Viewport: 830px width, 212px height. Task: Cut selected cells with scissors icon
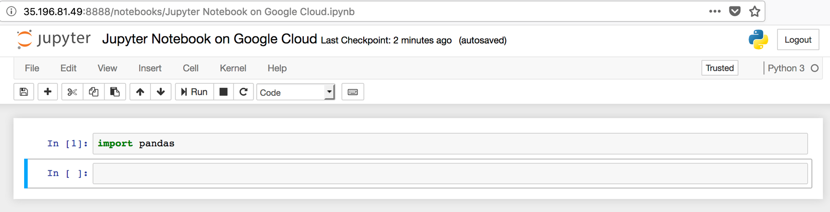[72, 92]
